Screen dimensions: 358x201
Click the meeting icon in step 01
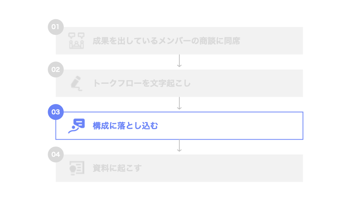(76, 41)
